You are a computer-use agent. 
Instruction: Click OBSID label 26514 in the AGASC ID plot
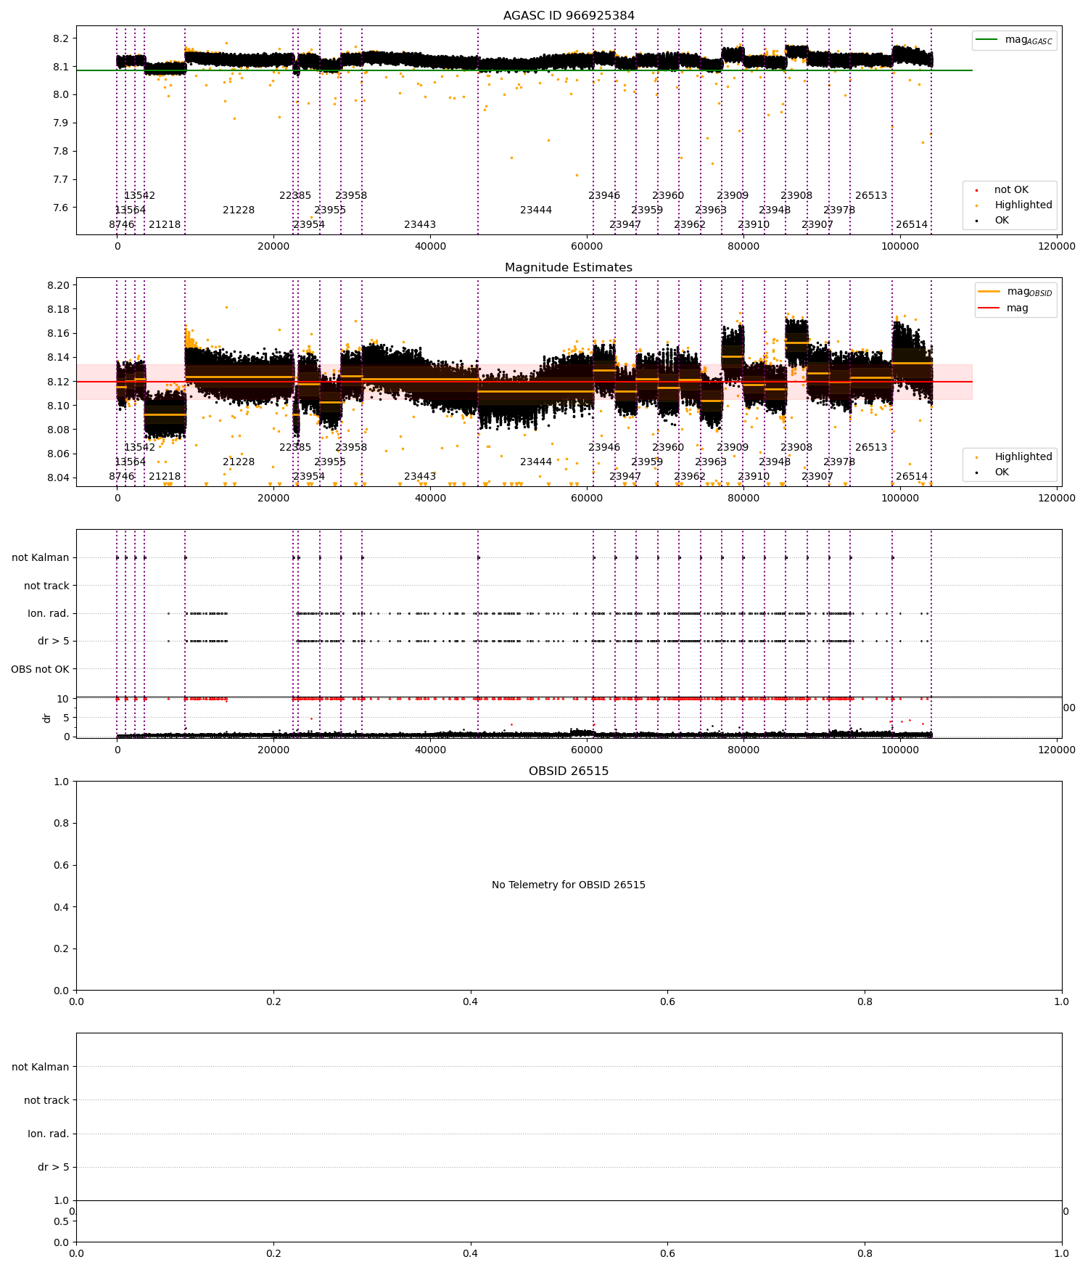[912, 225]
